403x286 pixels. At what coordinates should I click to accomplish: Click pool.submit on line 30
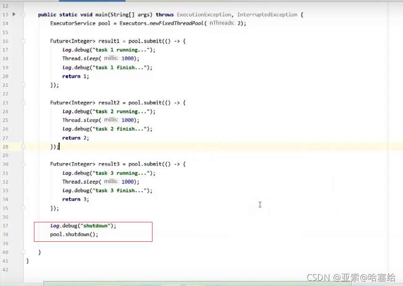(x=145, y=164)
